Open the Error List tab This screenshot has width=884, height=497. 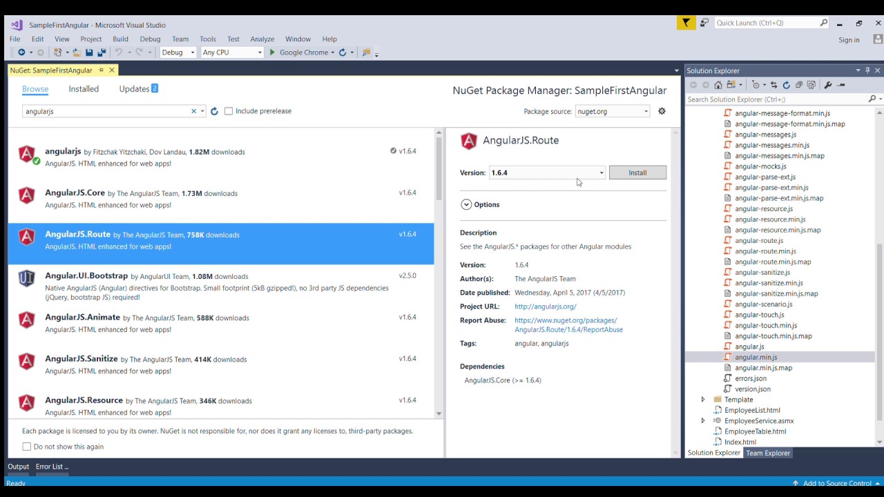click(52, 467)
